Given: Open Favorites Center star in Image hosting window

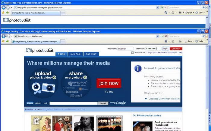Looking at the screenshot, I should point(3,41).
